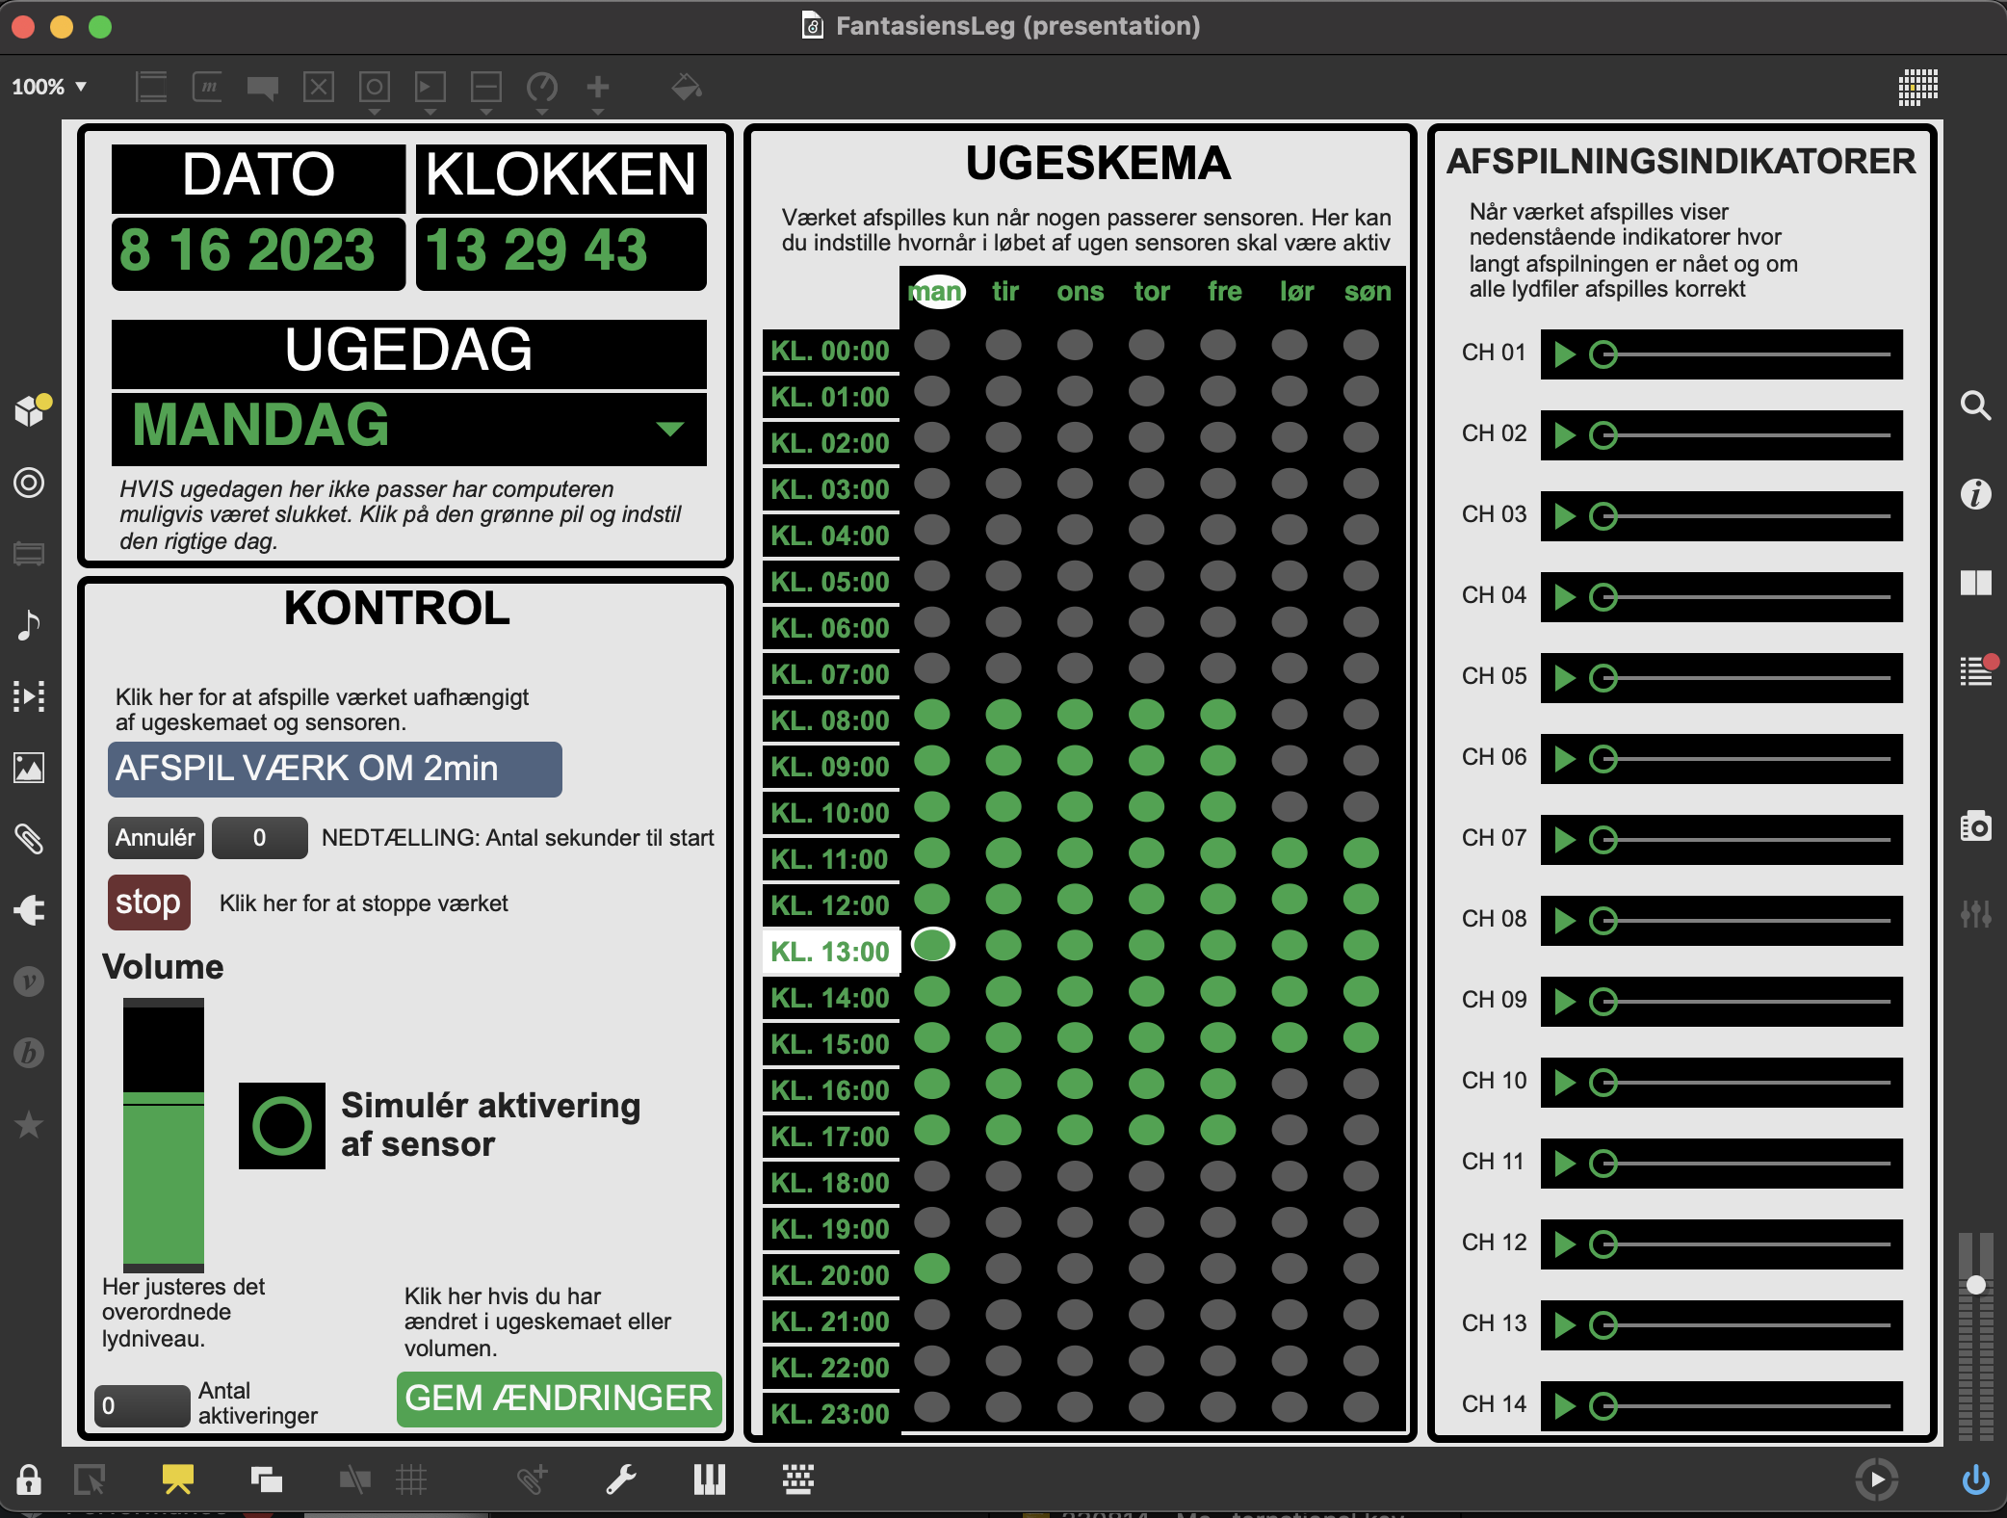Screen dimensions: 2007x1518
Task: Click the CH 14 play triangle
Action: [x=1565, y=1406]
